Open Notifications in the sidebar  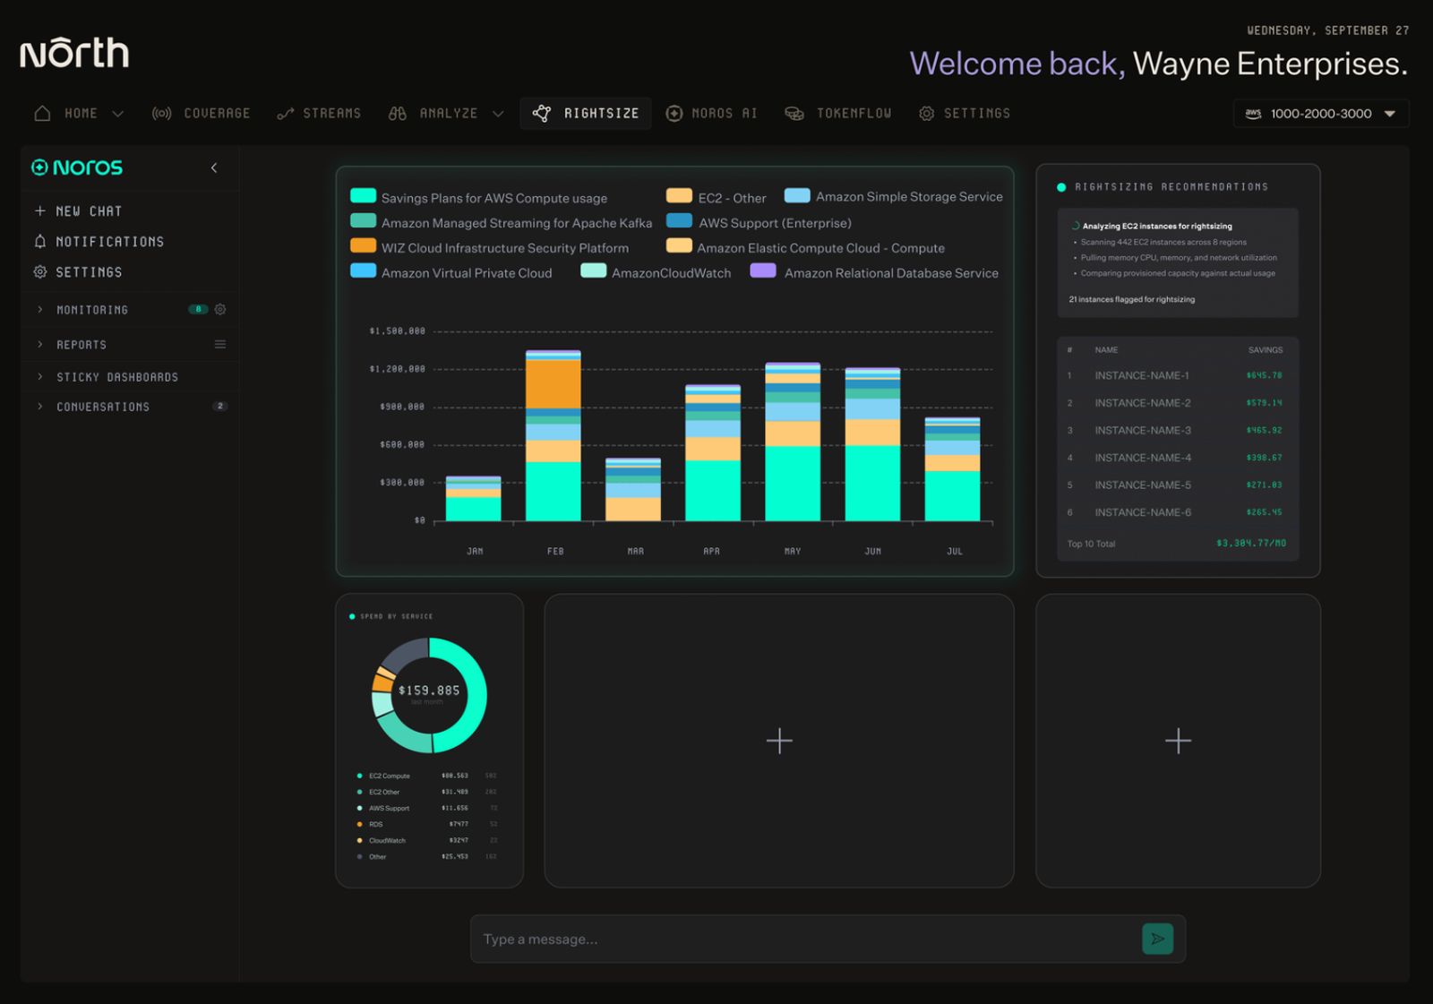pos(99,241)
